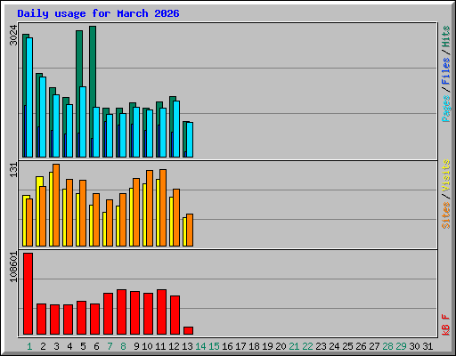Click the day 12 label on the x-axis
Viewport: 456px width, 356px height.
point(174,346)
